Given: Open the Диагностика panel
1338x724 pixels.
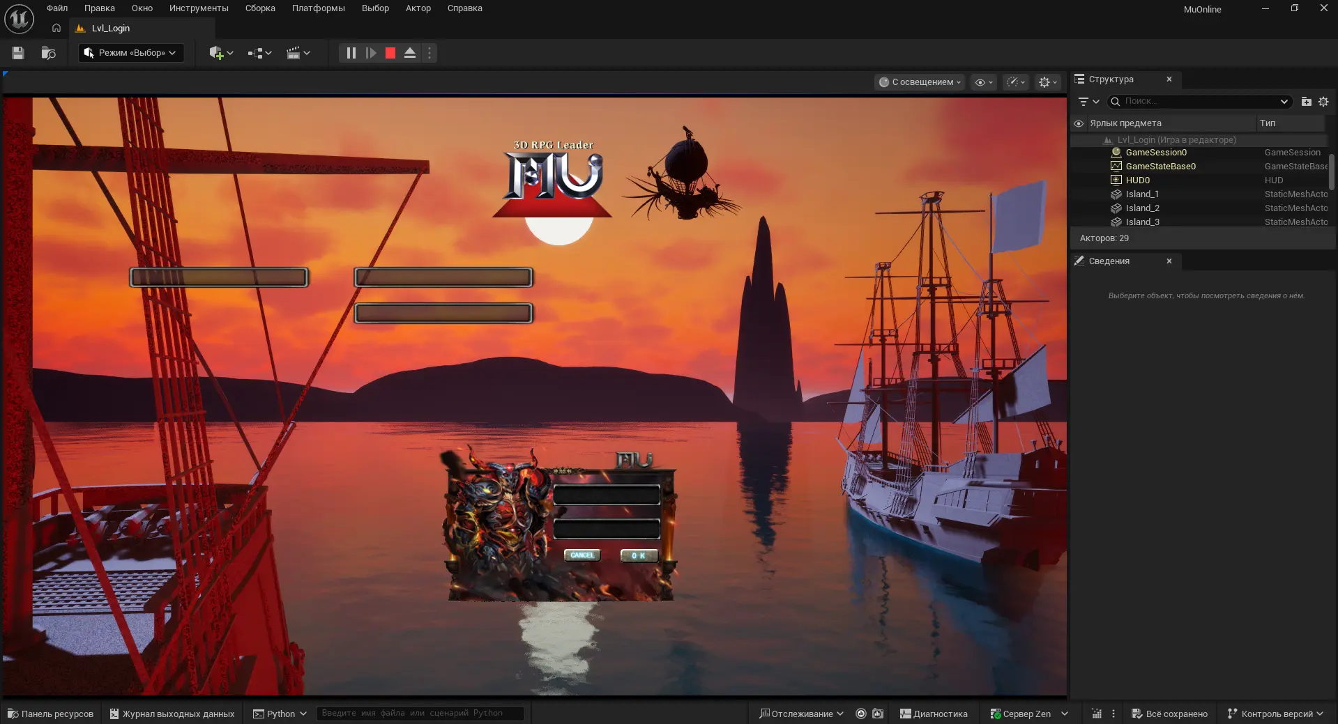Looking at the screenshot, I should click(934, 714).
